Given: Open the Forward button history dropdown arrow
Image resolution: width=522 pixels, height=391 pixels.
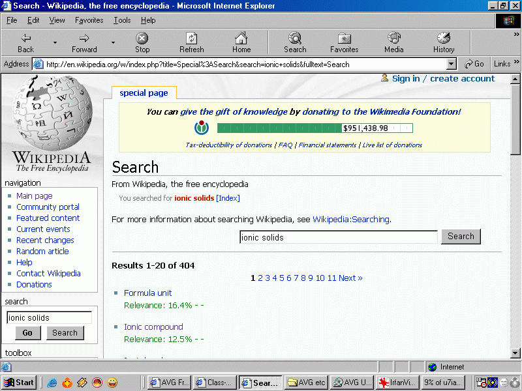Looking at the screenshot, I should 113,42.
